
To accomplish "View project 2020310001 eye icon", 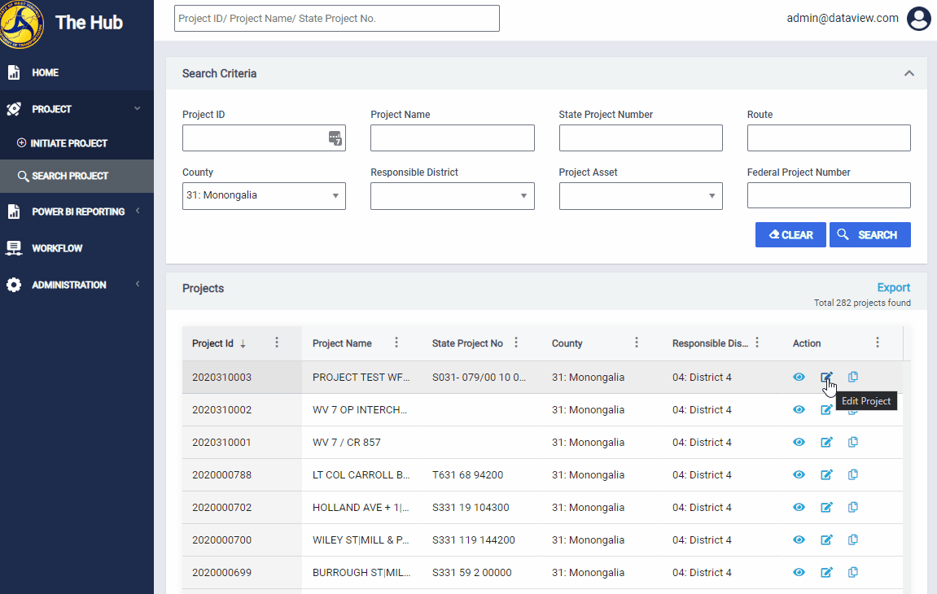I will 799,442.
